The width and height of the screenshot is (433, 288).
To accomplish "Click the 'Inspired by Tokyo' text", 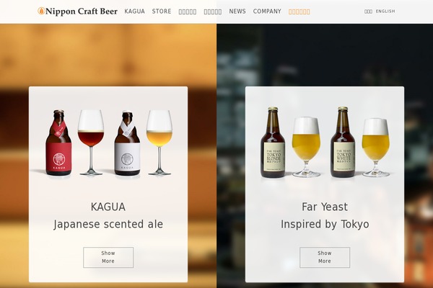I will point(325,224).
